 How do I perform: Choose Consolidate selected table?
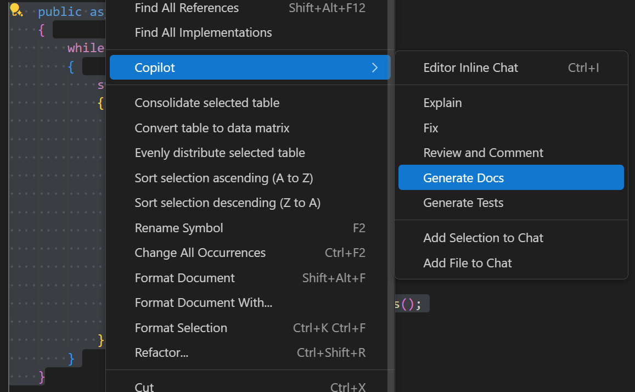tap(207, 103)
